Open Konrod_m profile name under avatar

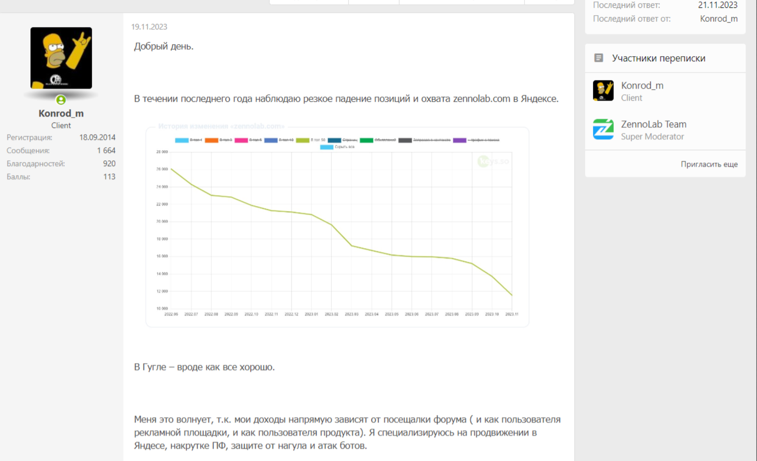click(61, 113)
